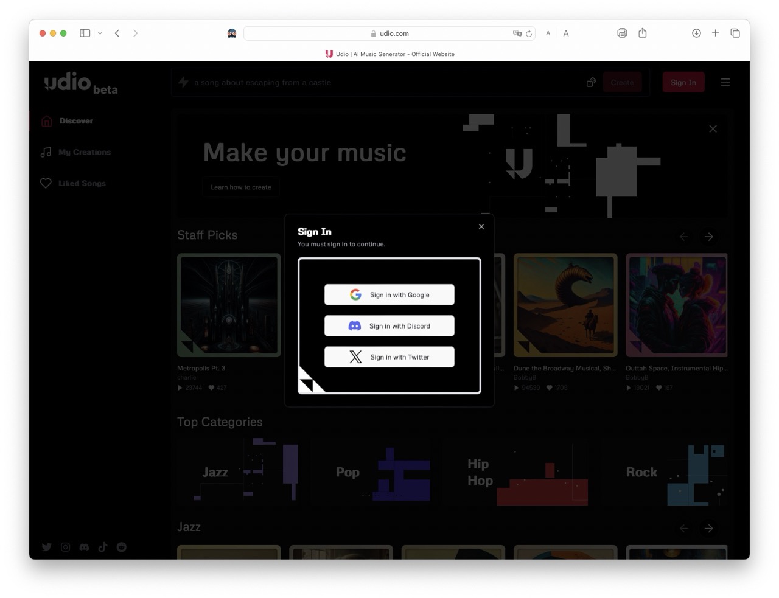Open the Dune the Broadway Musical thumbnail

(x=565, y=305)
